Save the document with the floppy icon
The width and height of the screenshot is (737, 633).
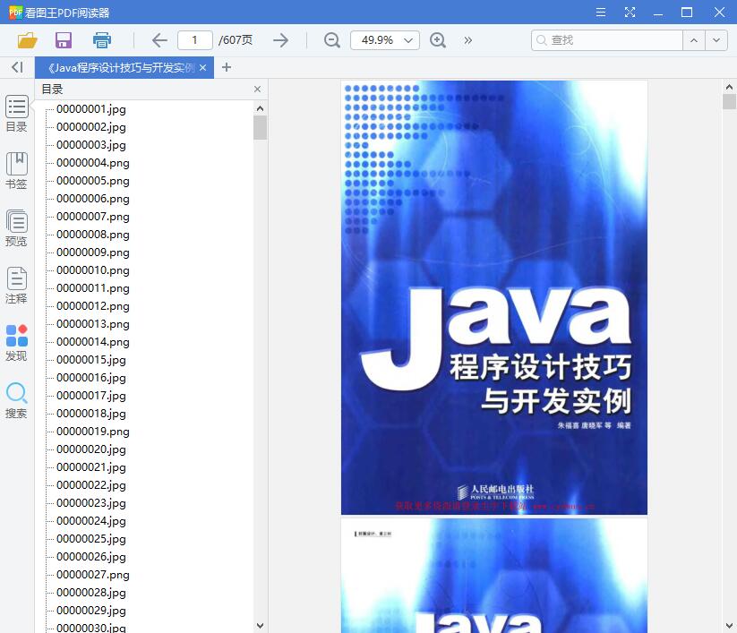coord(64,40)
